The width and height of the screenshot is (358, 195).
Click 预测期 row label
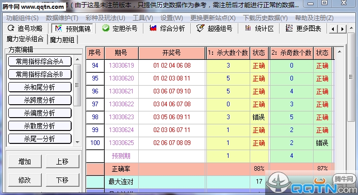tap(121, 156)
